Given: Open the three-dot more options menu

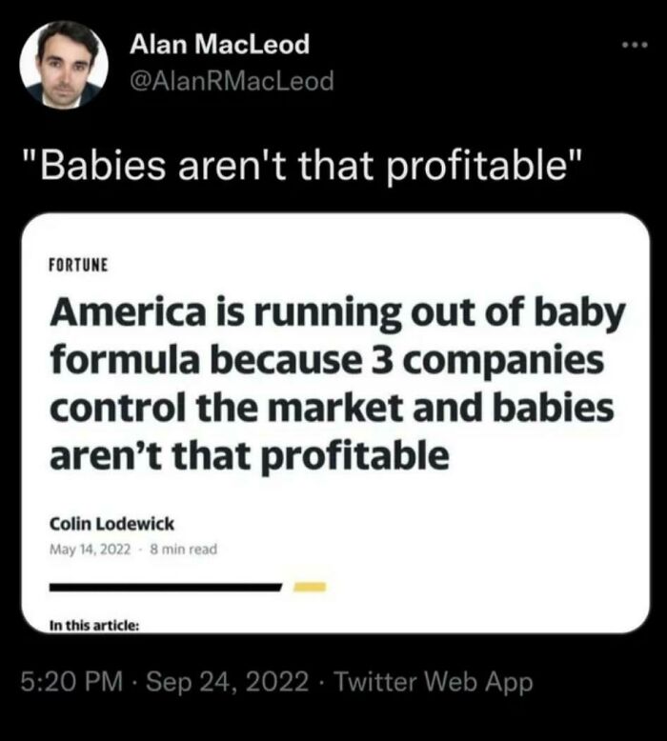Looking at the screenshot, I should click(631, 47).
